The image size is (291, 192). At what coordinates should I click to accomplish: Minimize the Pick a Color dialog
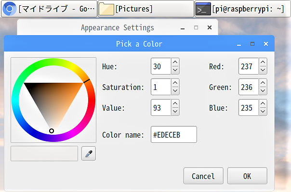[x=239, y=44]
